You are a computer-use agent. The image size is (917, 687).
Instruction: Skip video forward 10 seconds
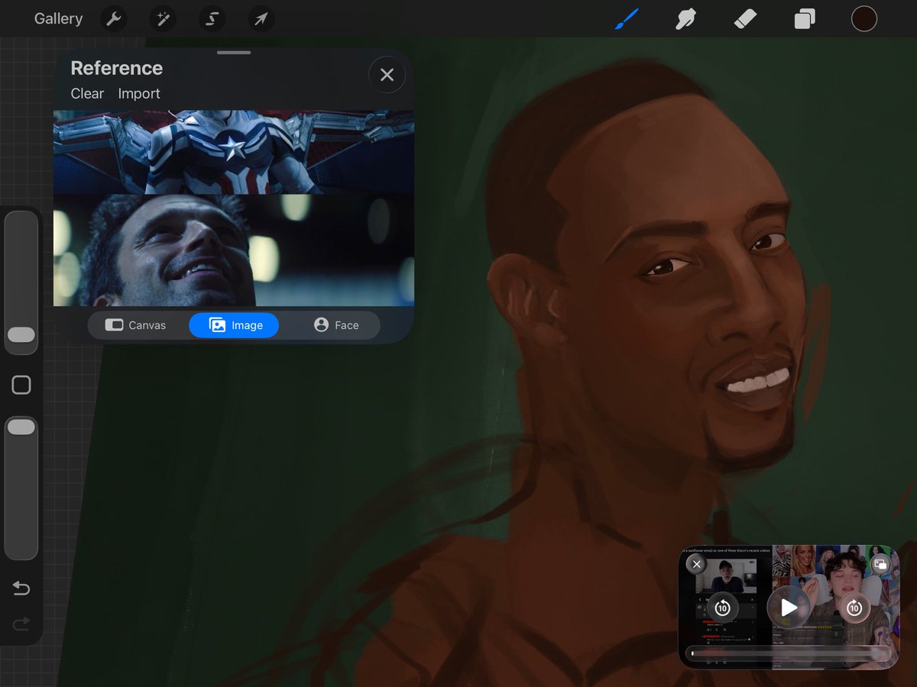tap(854, 608)
